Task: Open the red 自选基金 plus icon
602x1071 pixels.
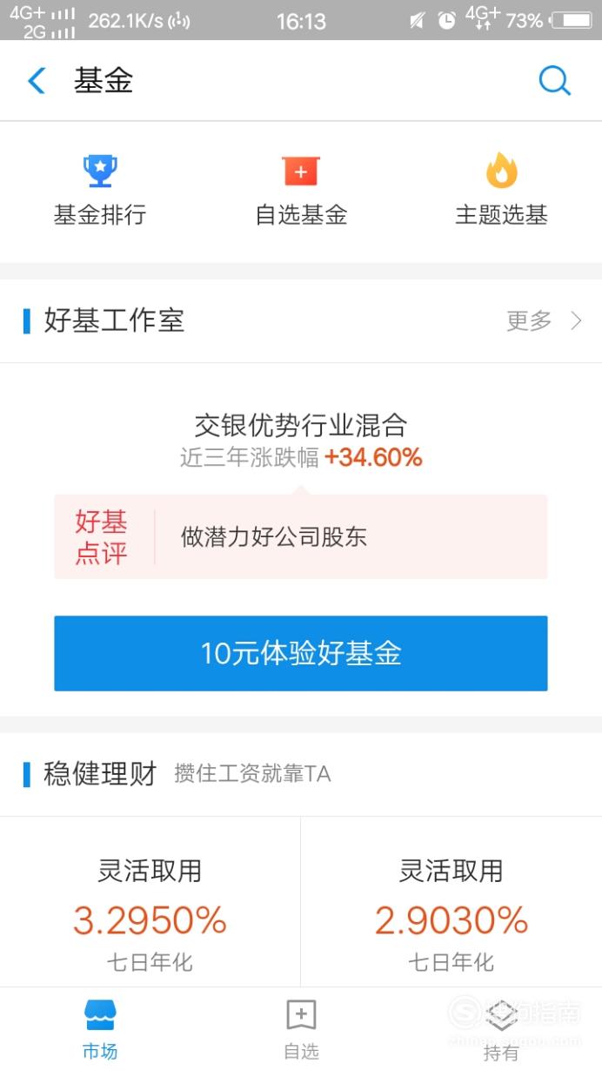Action: click(301, 172)
